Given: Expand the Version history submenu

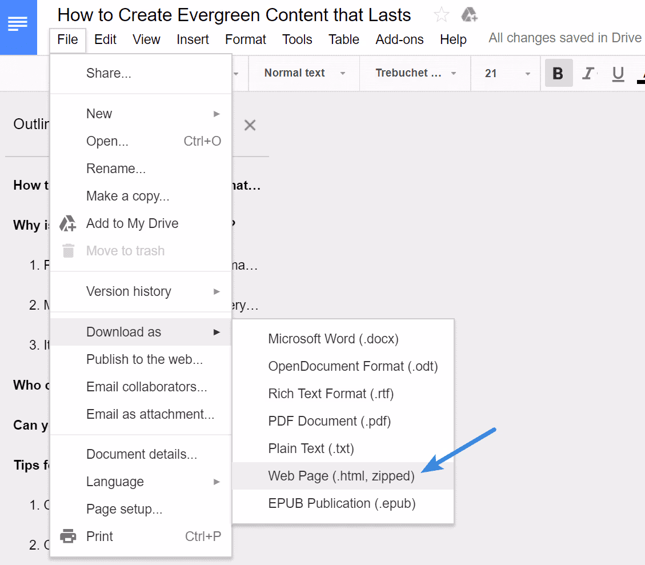Looking at the screenshot, I should (x=217, y=291).
